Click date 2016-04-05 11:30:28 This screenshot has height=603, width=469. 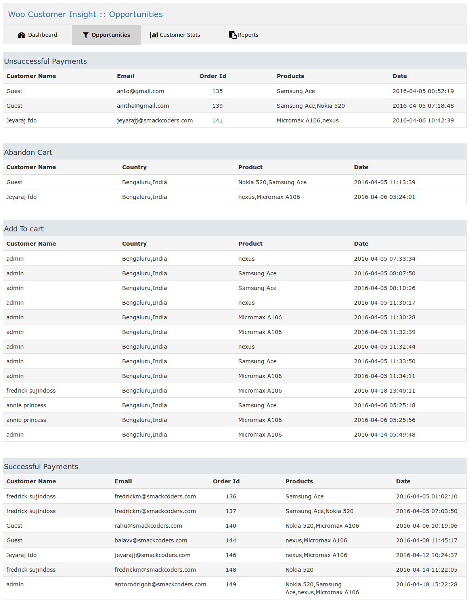(385, 317)
